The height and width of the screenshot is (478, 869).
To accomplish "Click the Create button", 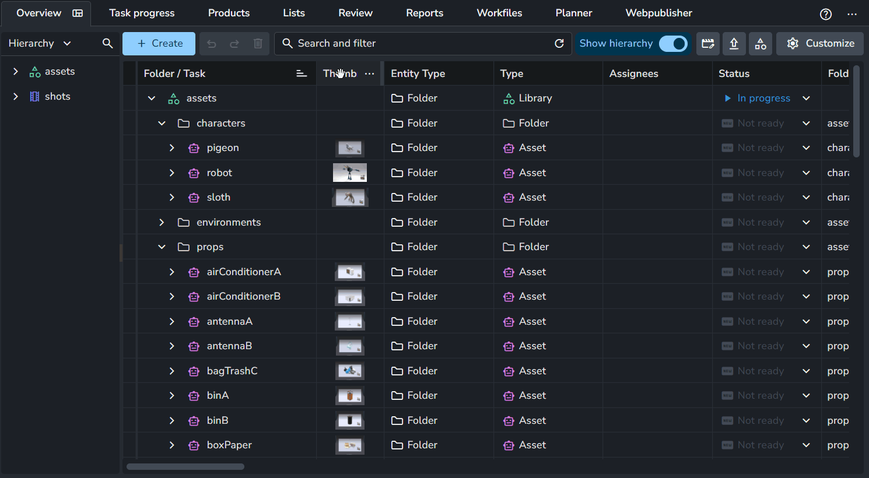I will coord(159,44).
